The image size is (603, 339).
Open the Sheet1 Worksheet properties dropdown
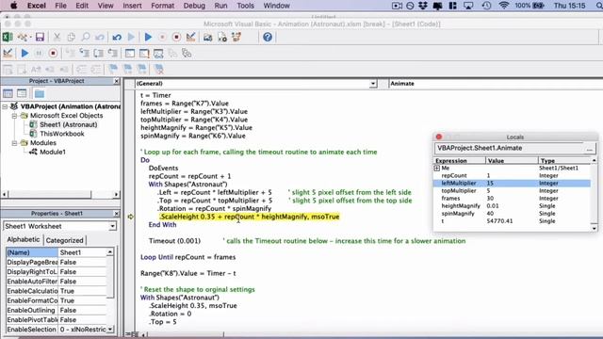point(112,226)
